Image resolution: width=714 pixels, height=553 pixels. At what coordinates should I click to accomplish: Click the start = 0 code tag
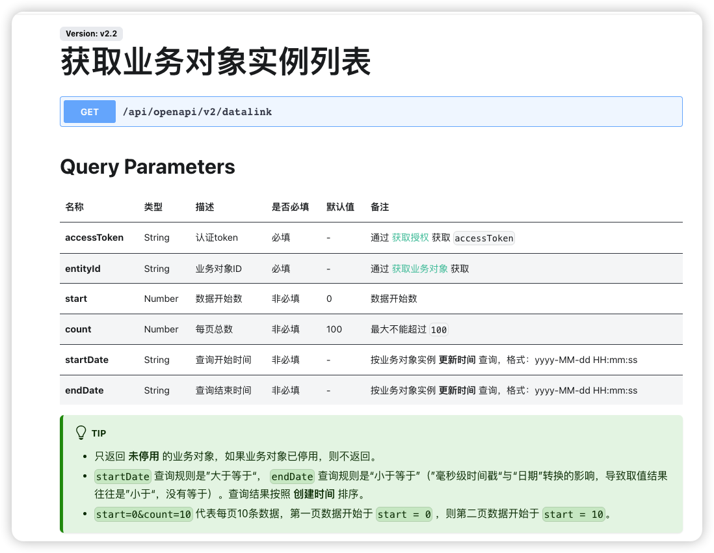(x=404, y=514)
